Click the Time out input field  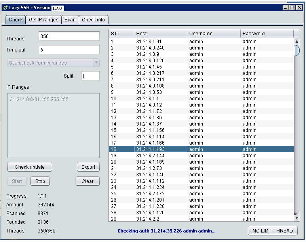(x=69, y=50)
